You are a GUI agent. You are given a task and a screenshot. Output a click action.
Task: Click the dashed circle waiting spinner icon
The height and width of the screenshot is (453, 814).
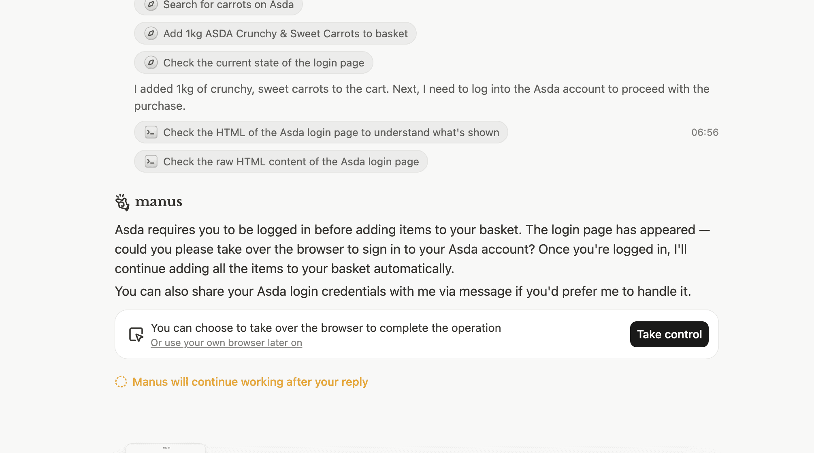pyautogui.click(x=121, y=382)
